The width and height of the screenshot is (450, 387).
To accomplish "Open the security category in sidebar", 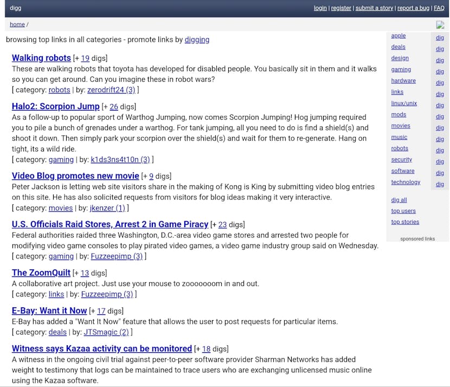I will (401, 159).
